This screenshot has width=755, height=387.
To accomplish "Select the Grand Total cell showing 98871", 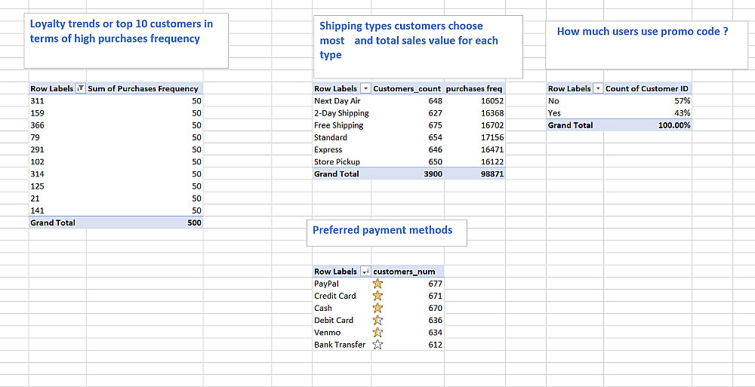I will click(x=492, y=174).
